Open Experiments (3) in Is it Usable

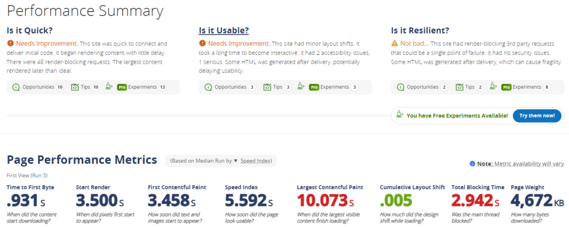point(334,87)
